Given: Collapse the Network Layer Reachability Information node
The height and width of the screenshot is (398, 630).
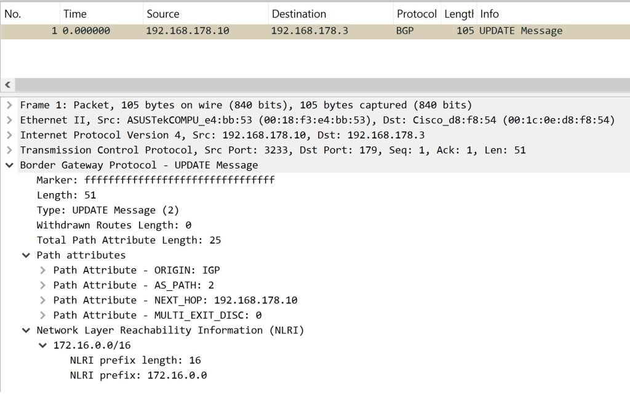Looking at the screenshot, I should point(25,330).
